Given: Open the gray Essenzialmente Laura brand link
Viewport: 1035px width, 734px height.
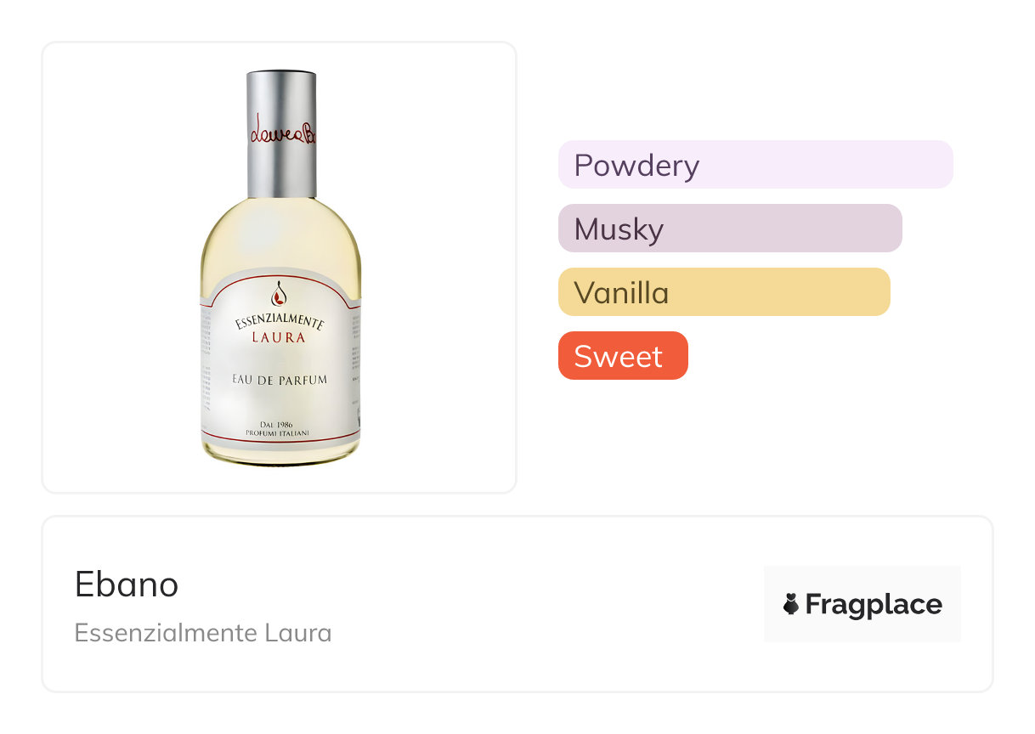Looking at the screenshot, I should pyautogui.click(x=202, y=633).
